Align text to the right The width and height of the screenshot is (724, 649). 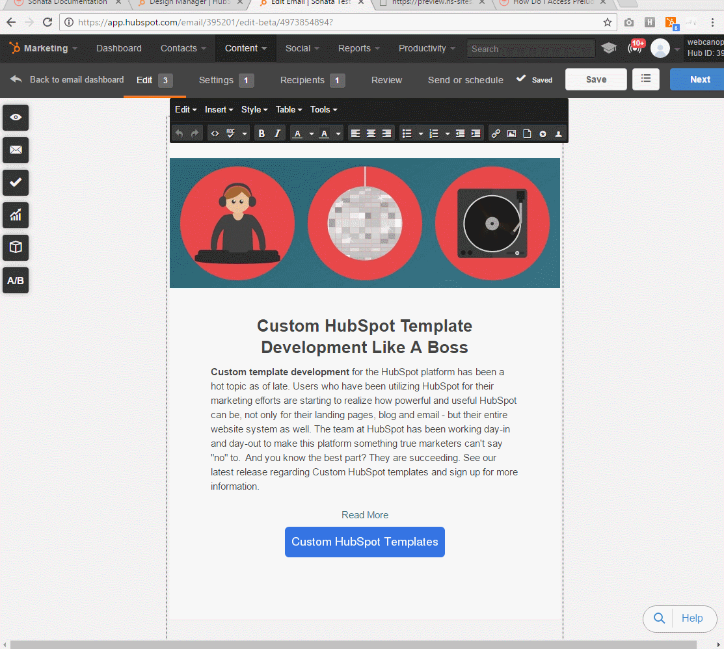387,134
